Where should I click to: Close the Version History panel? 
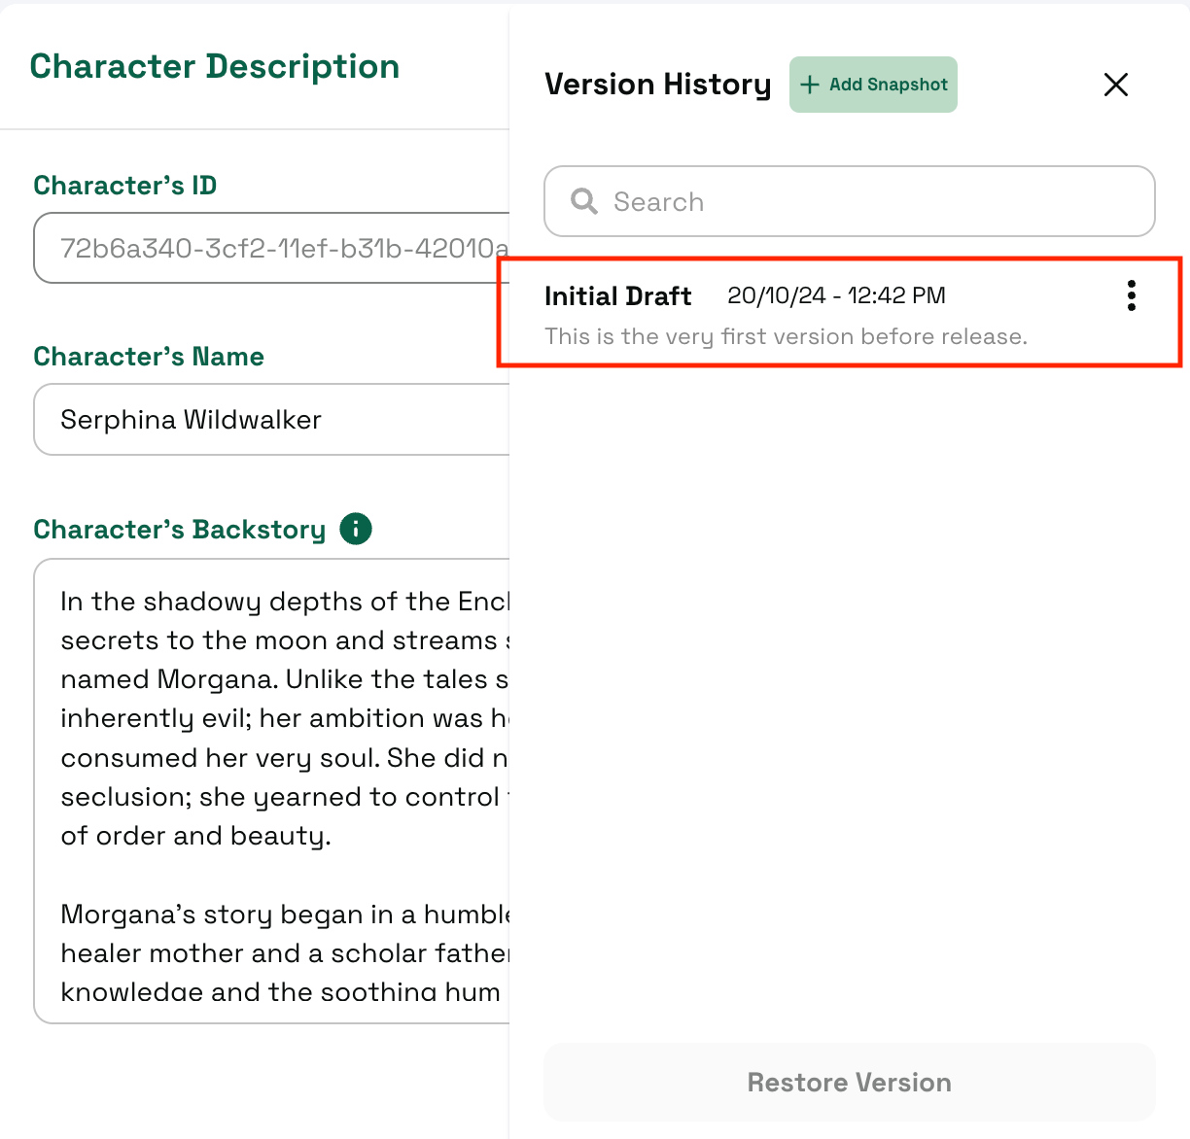pos(1115,85)
